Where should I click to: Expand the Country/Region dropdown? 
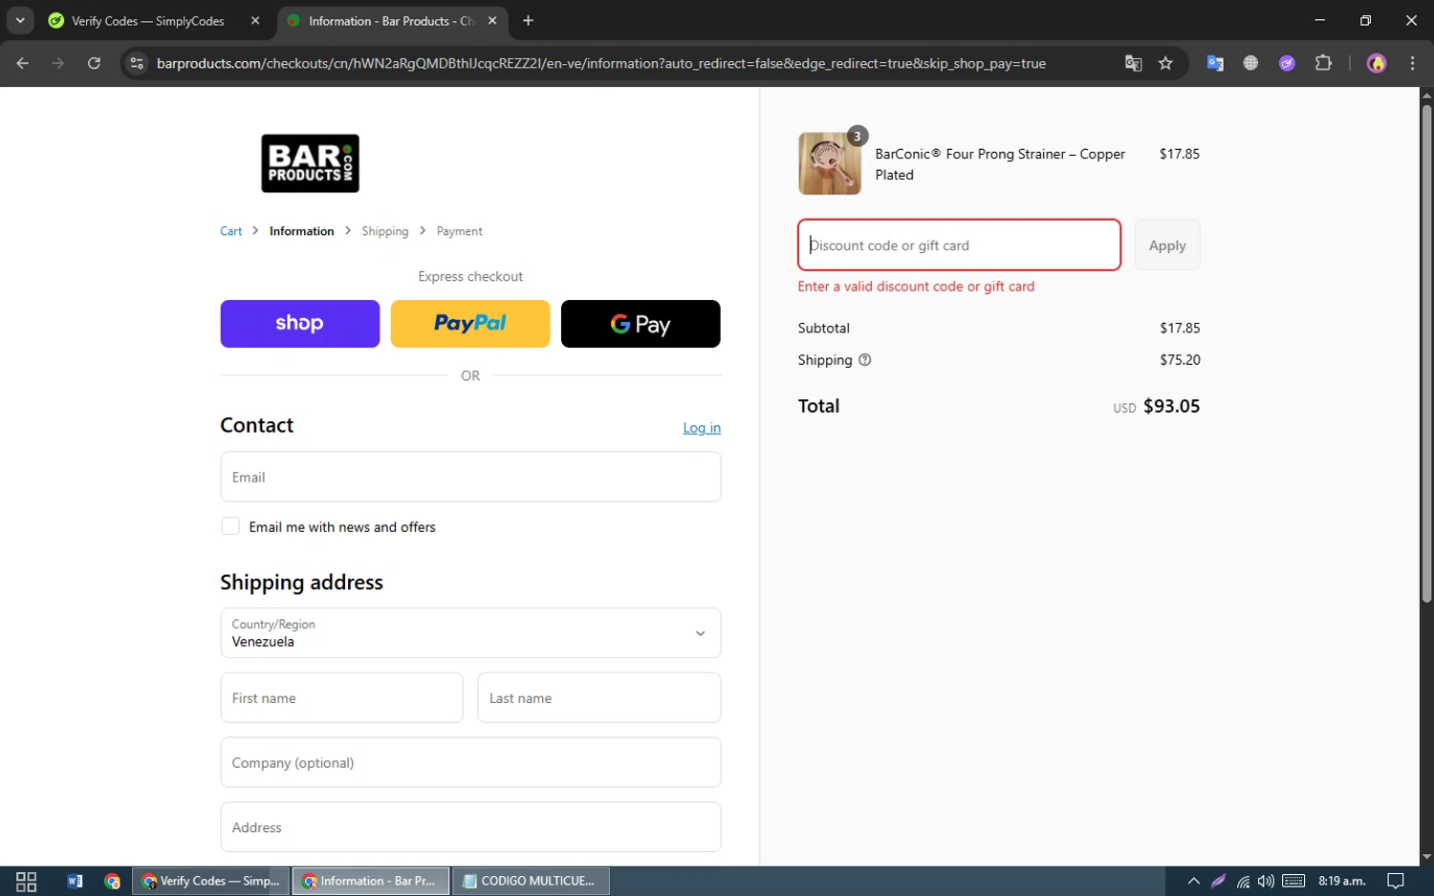pos(470,632)
